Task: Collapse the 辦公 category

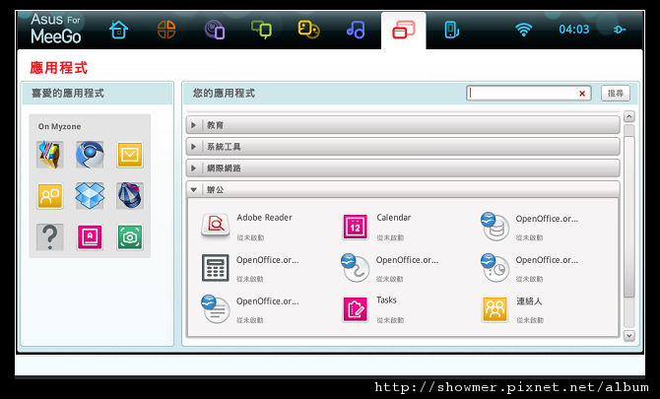Action: pos(402,189)
